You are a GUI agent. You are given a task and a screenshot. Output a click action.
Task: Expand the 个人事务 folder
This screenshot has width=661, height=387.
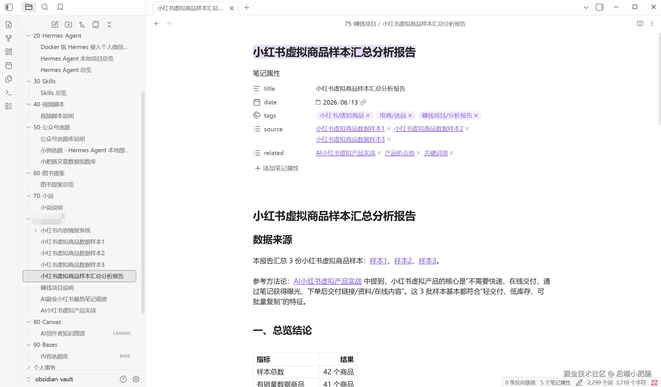(x=28, y=367)
